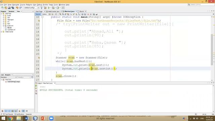Click the Save All toolbar icon

[x=13, y=8]
